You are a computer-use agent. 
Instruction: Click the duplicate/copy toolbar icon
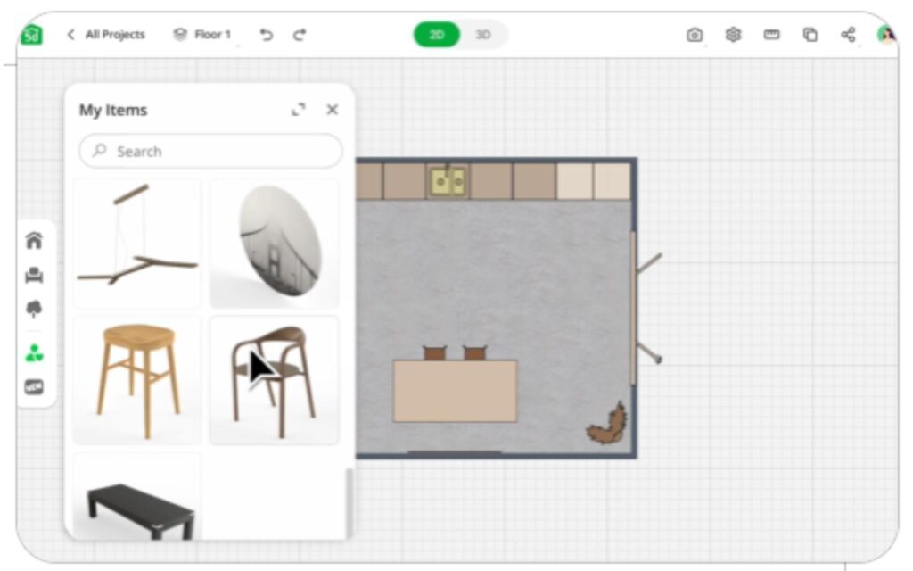809,35
